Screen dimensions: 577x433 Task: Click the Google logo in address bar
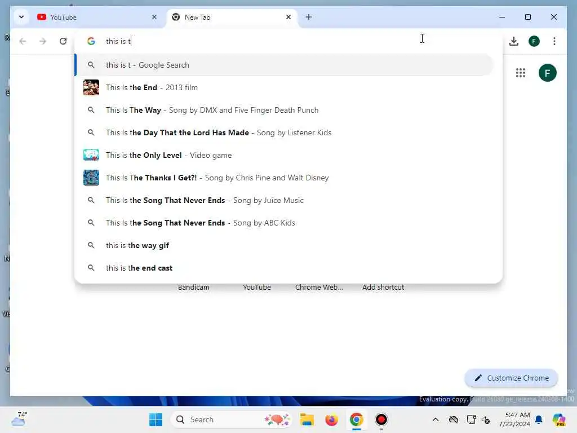[x=91, y=41]
